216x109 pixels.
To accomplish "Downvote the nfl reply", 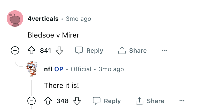I will (77, 101).
